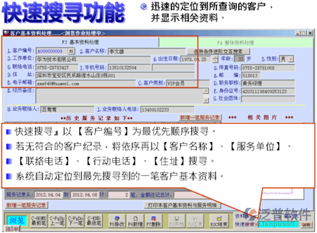Toggle the 浏览 browse mode indicator
Screen dimensions: 317x233
tap(17, 220)
